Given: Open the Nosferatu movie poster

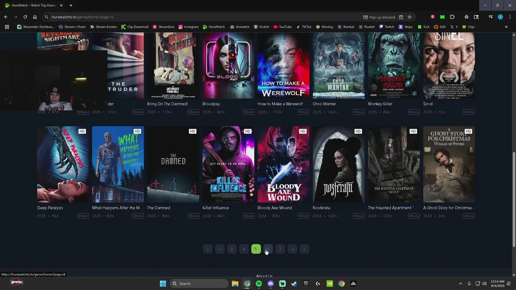Looking at the screenshot, I should [x=339, y=164].
